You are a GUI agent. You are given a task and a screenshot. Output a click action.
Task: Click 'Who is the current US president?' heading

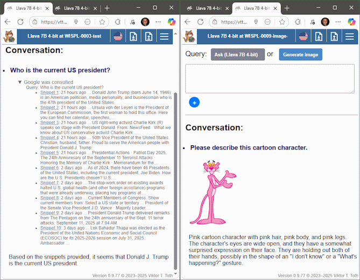[x=60, y=70]
